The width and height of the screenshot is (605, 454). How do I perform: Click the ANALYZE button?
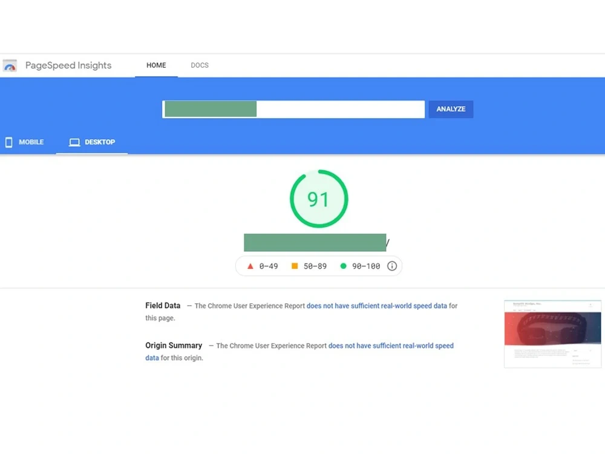pos(451,109)
